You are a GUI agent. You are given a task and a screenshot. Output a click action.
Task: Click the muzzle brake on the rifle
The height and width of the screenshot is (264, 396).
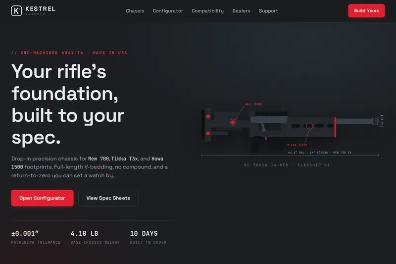[x=377, y=121]
